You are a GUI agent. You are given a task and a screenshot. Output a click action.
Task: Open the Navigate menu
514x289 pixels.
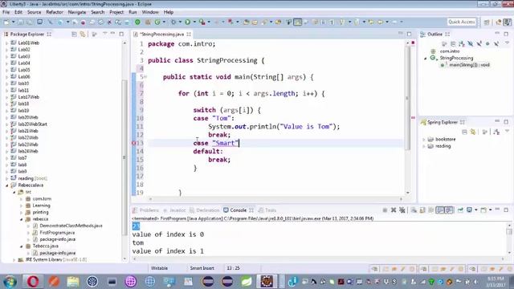pos(77,12)
